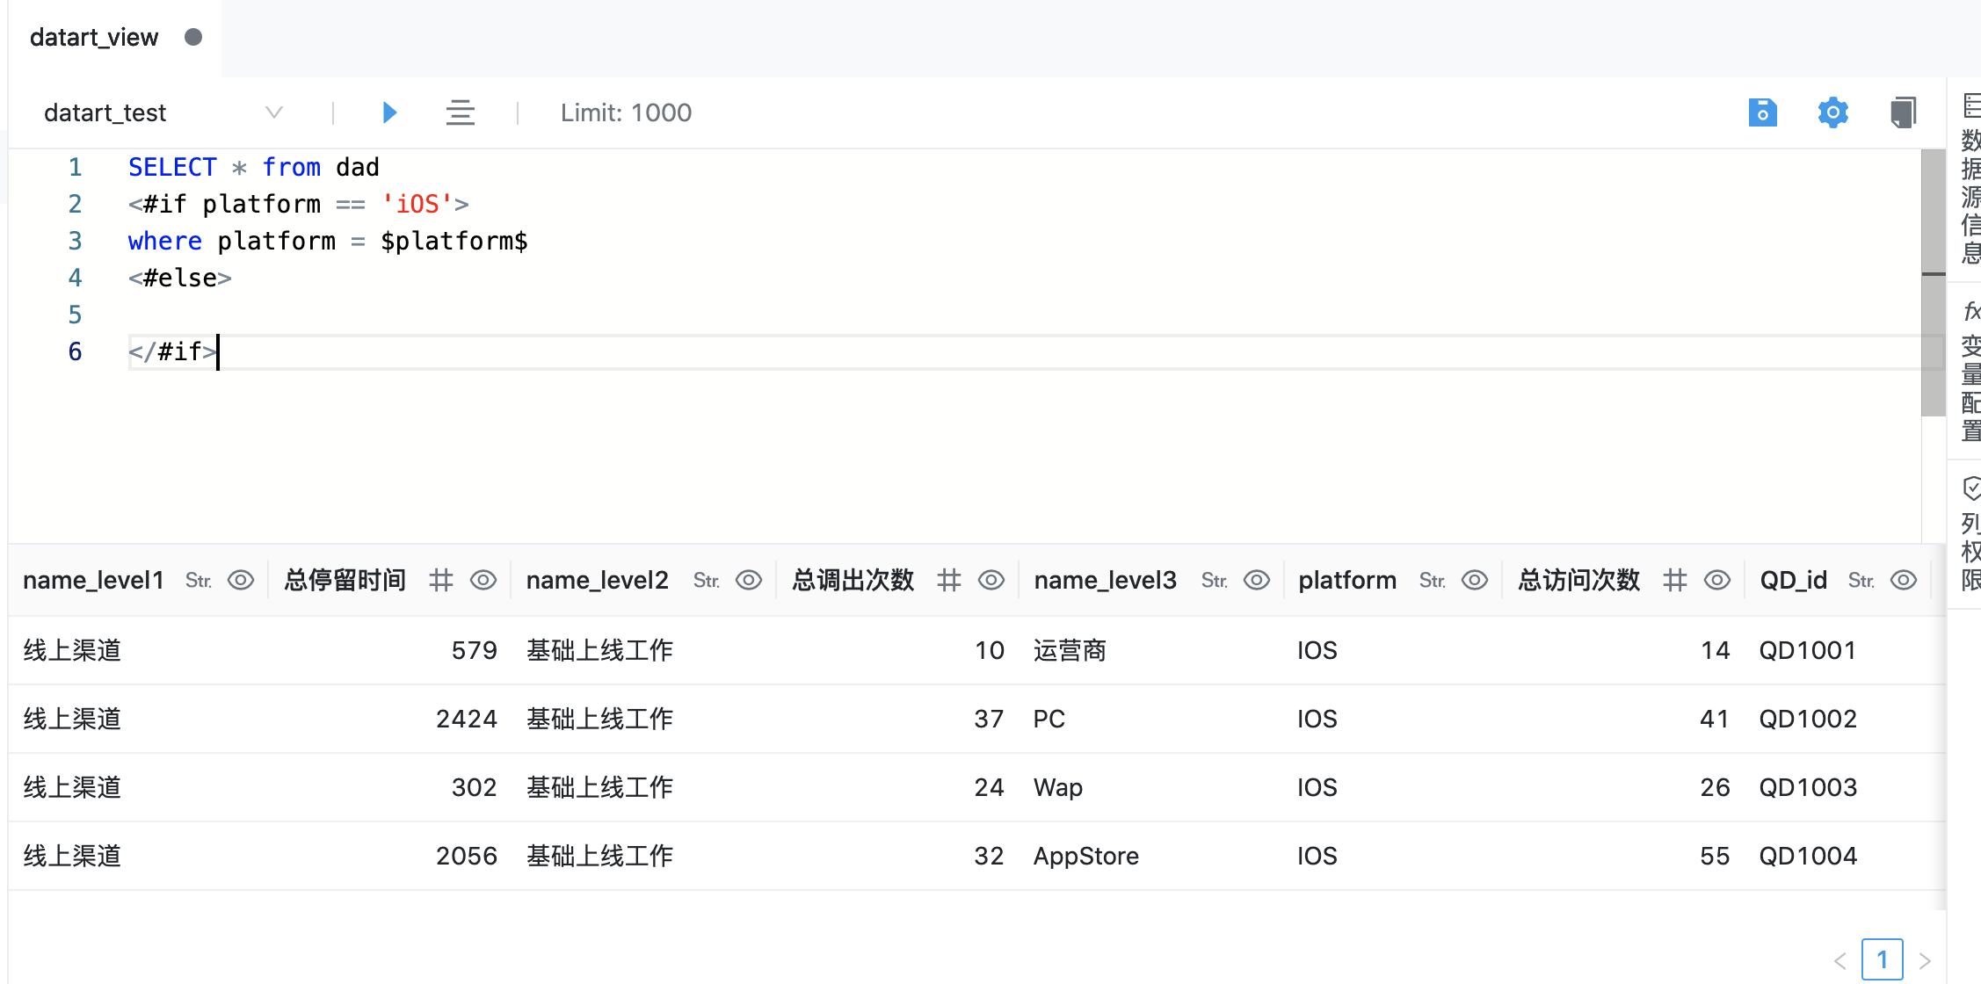The image size is (1981, 984).
Task: Toggle visibility of name_level1 column
Action: coord(241,580)
